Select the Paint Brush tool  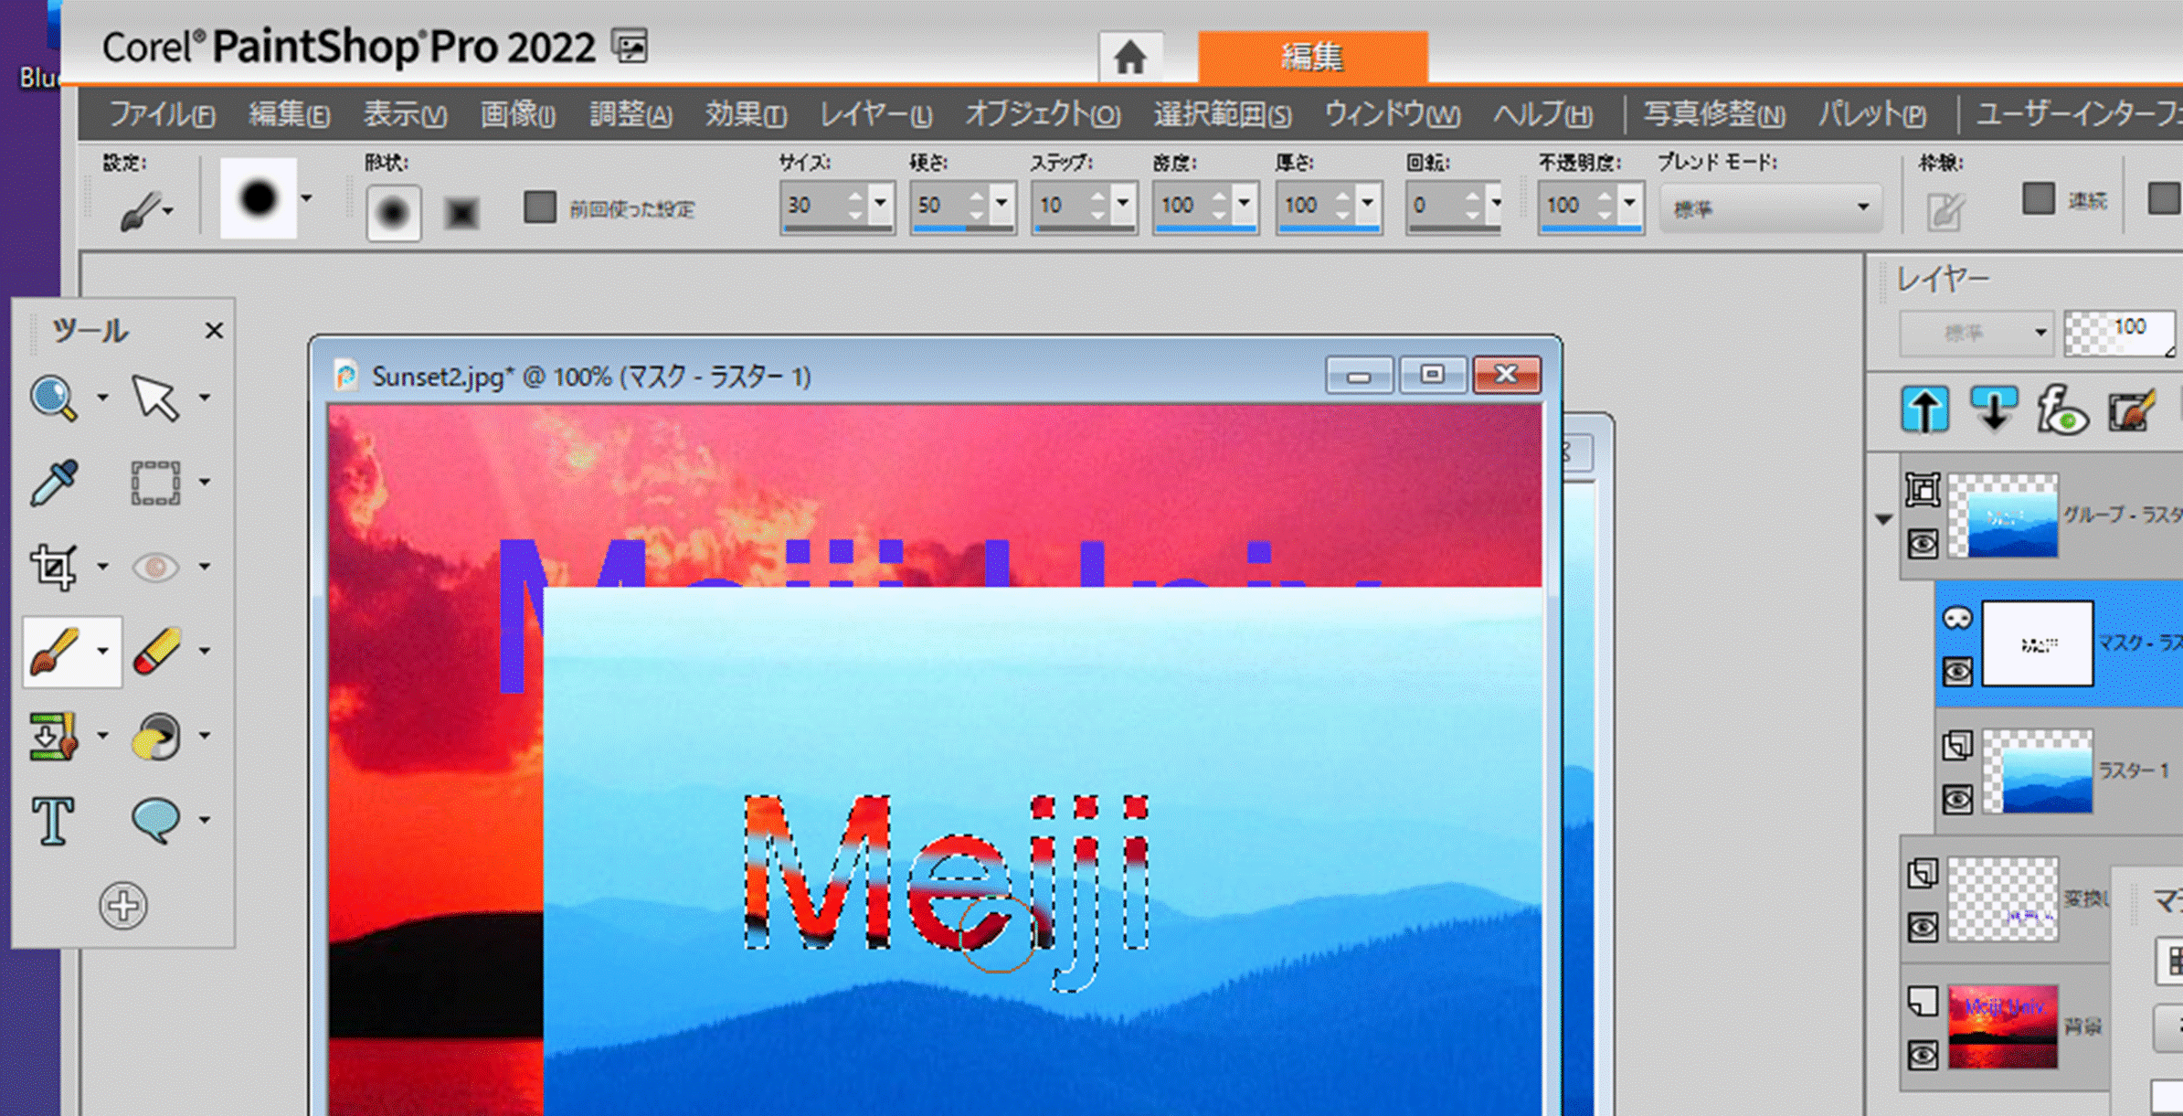(55, 652)
